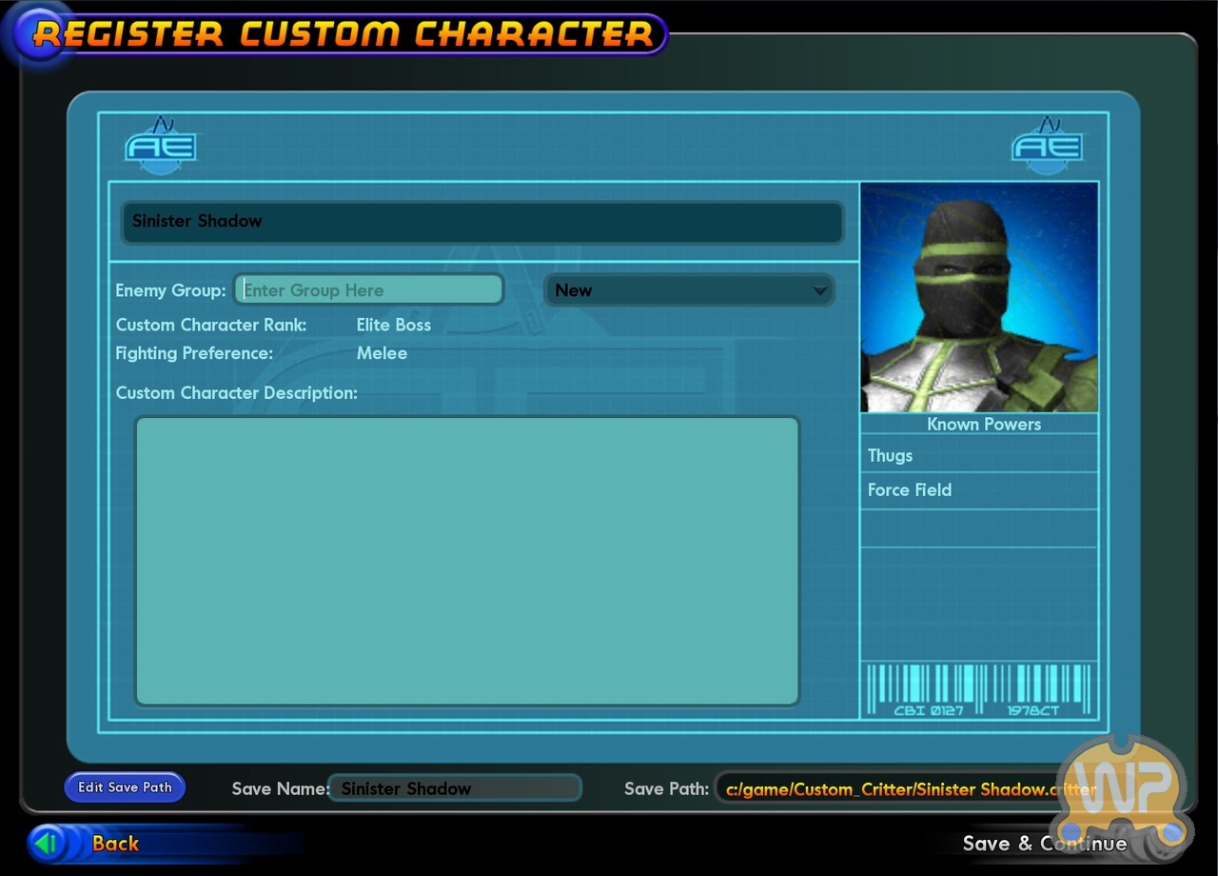The height and width of the screenshot is (876, 1218).
Task: Click the barcode graphic under Known Powers
Action: [x=978, y=688]
